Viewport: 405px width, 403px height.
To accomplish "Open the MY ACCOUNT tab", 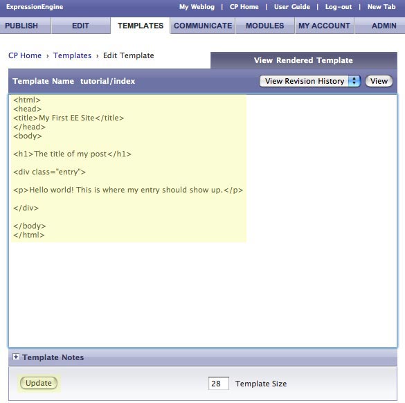I will [325, 26].
